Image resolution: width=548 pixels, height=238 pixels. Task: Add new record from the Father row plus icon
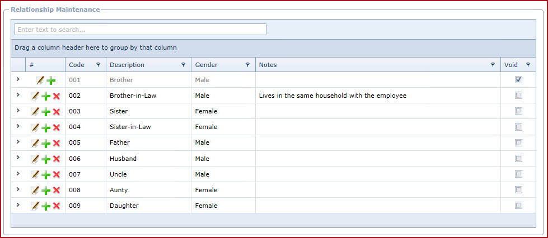click(x=46, y=144)
